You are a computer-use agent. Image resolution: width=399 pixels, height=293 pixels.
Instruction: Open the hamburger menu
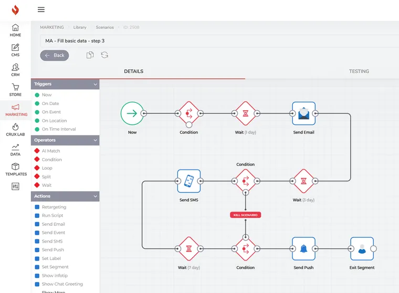pyautogui.click(x=41, y=9)
